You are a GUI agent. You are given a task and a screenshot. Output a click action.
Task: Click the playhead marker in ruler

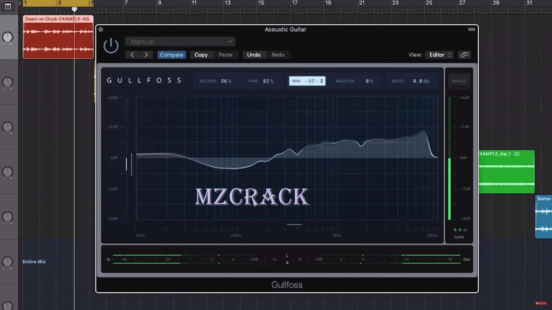click(x=74, y=9)
